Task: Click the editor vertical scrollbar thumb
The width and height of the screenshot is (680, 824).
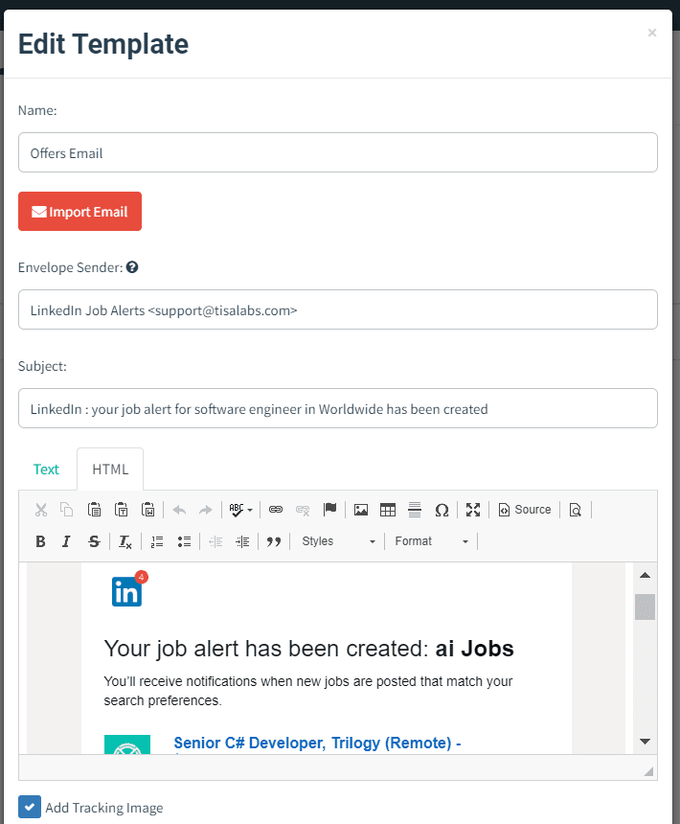Action: [x=645, y=607]
